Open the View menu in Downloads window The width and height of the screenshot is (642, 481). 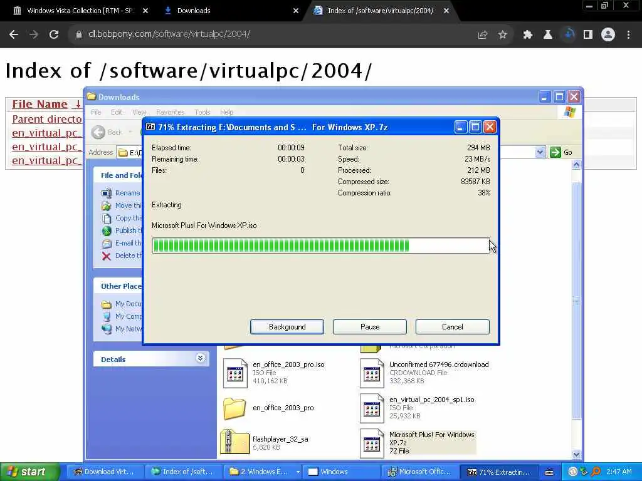(139, 112)
